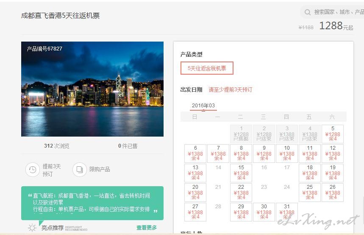
Task: Choose departure date March 20
Action: (x=195, y=193)
